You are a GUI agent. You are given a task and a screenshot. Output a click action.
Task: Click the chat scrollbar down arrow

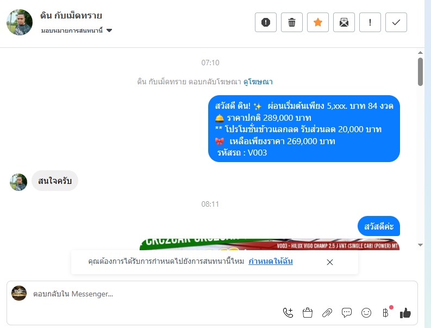420,245
